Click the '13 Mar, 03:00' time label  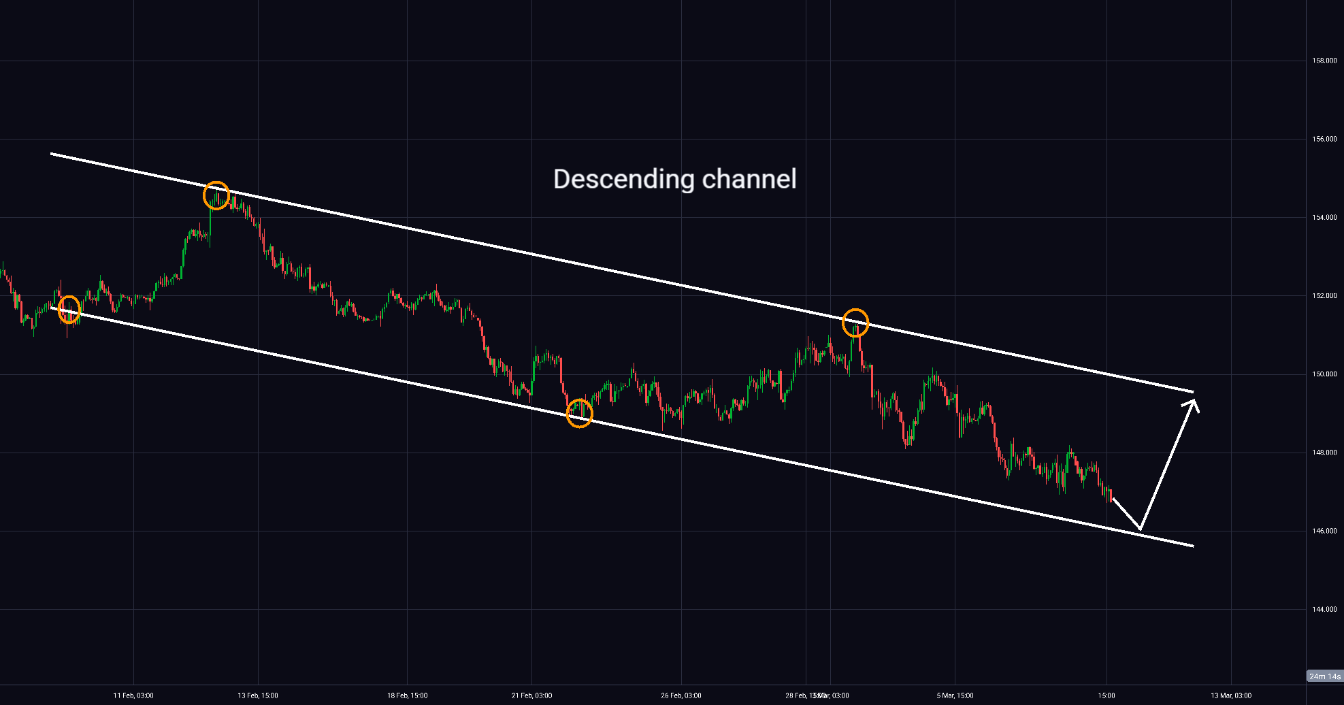(1230, 695)
